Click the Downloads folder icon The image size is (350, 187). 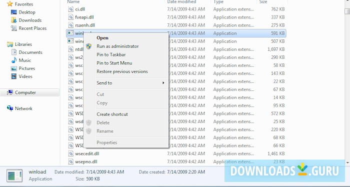(x=14, y=20)
